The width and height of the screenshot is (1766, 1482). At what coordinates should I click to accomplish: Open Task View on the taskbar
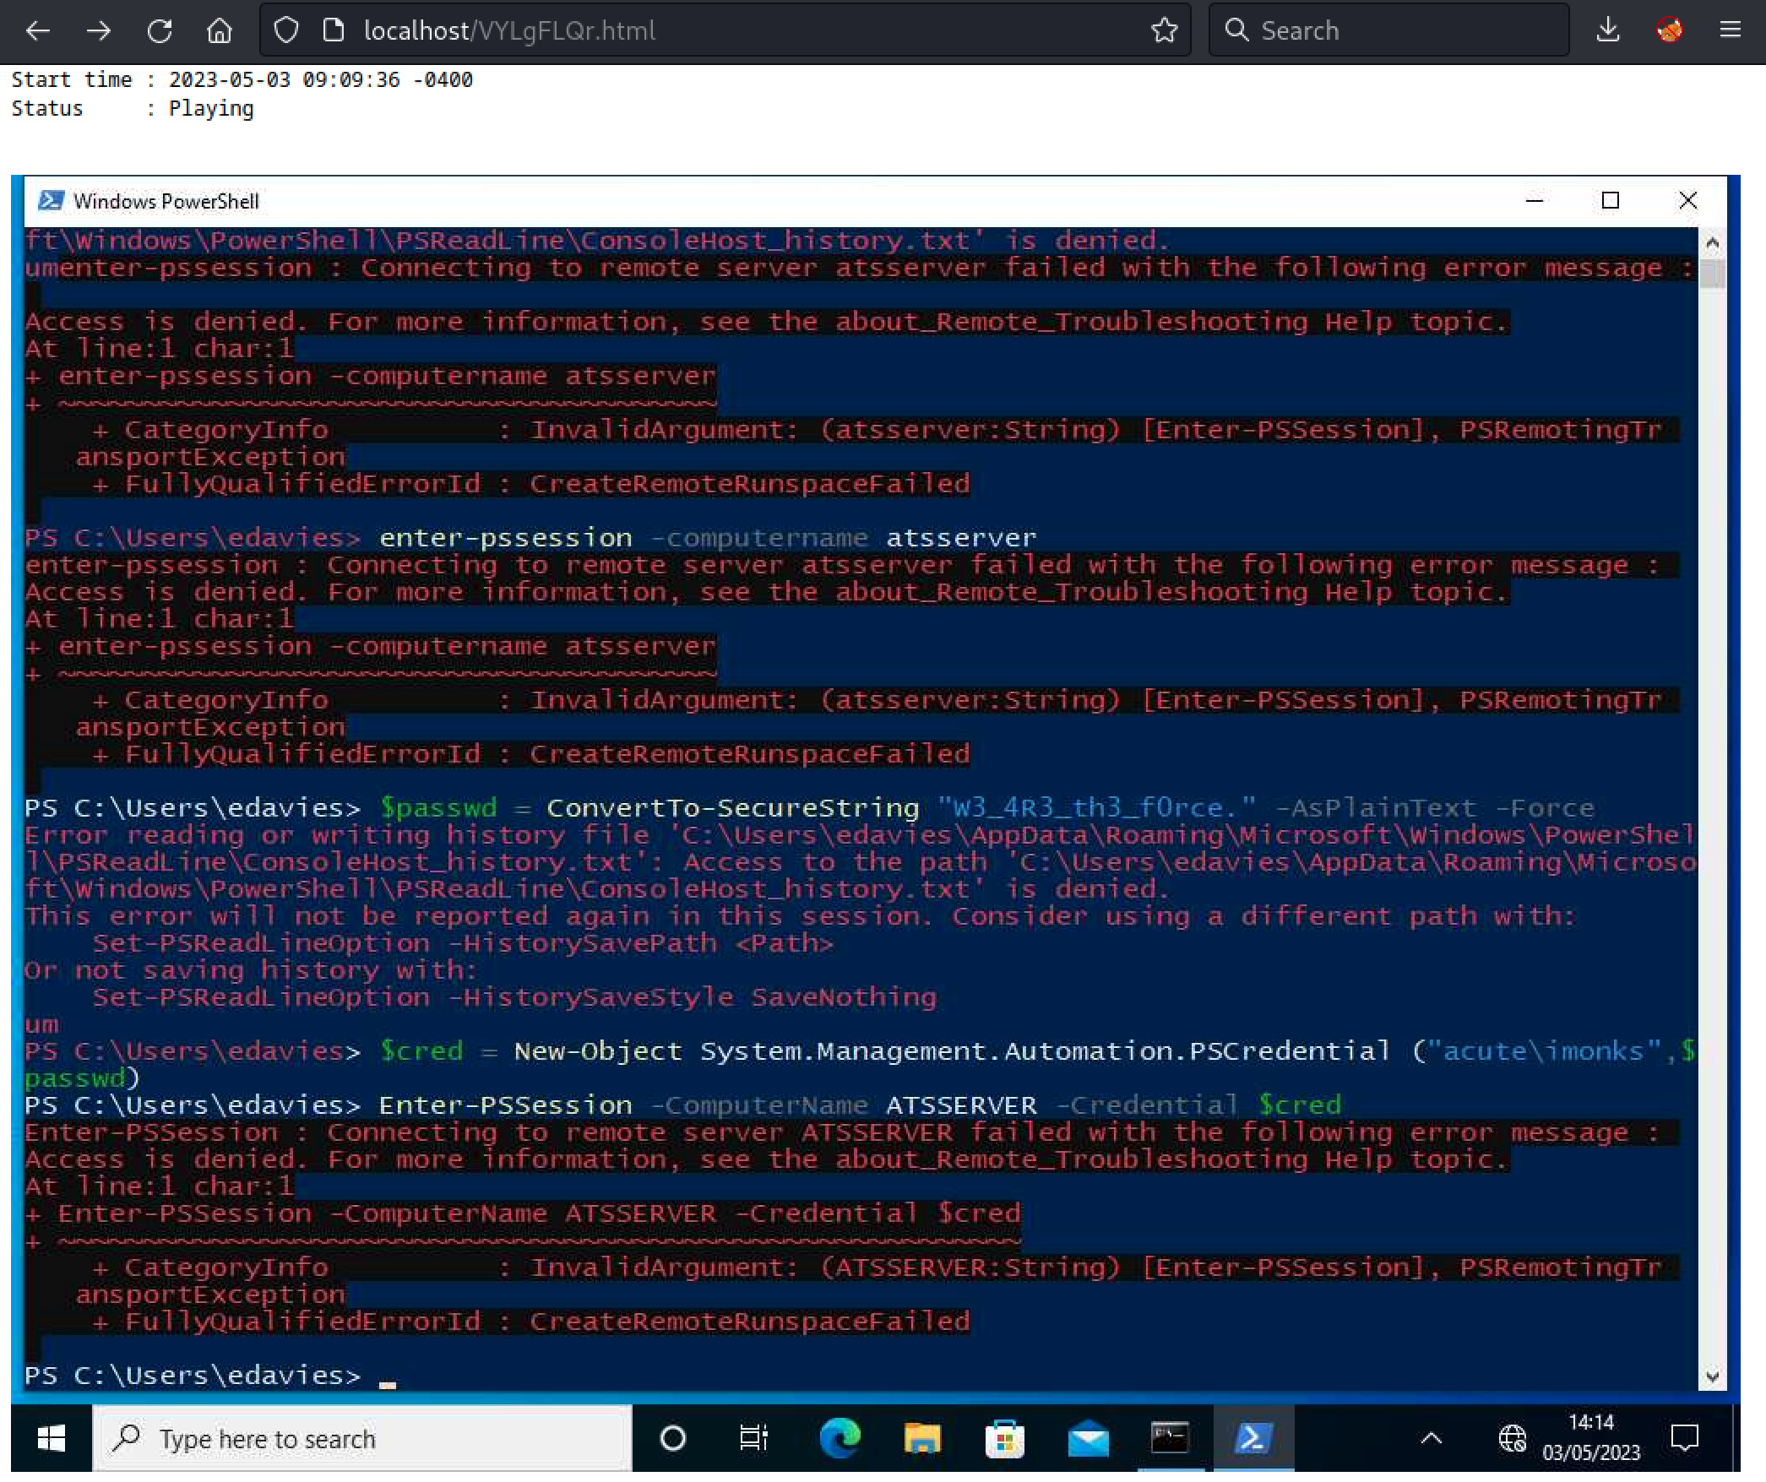tap(753, 1438)
